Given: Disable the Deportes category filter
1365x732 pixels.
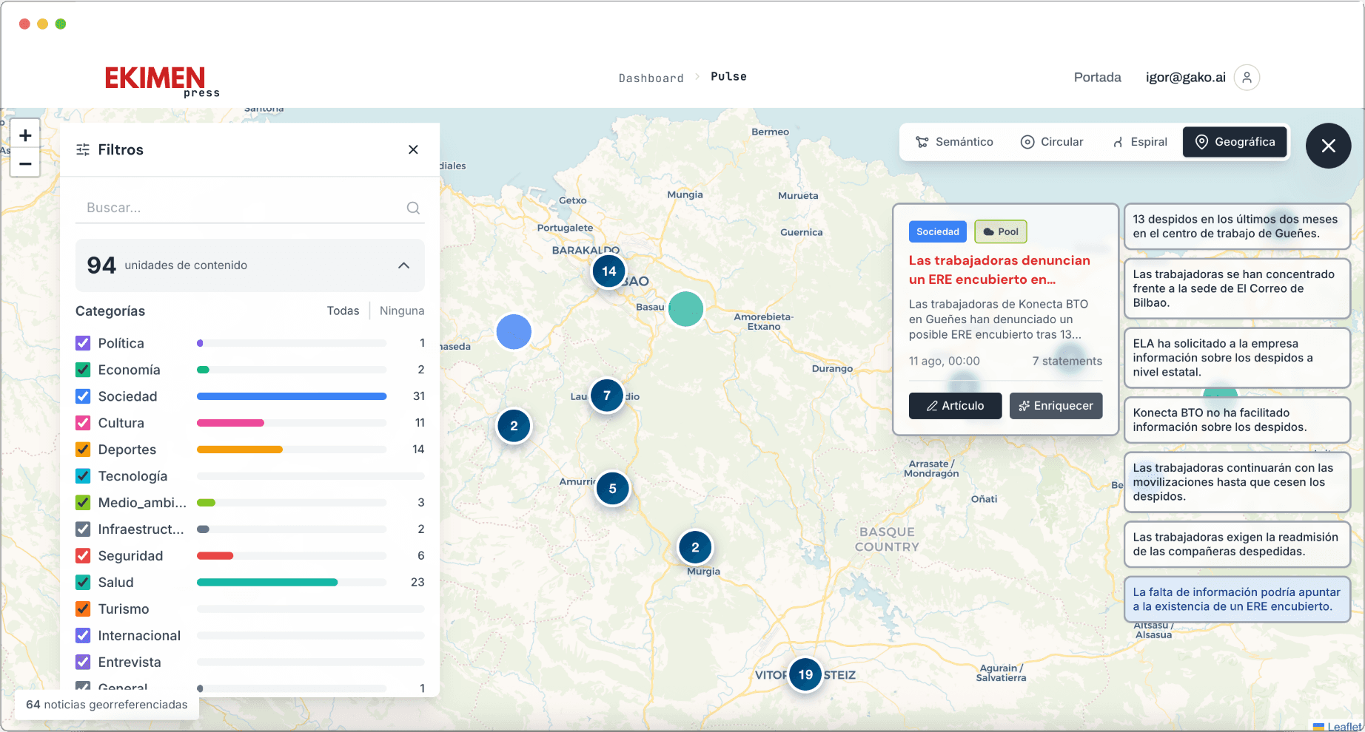Looking at the screenshot, I should coord(83,450).
